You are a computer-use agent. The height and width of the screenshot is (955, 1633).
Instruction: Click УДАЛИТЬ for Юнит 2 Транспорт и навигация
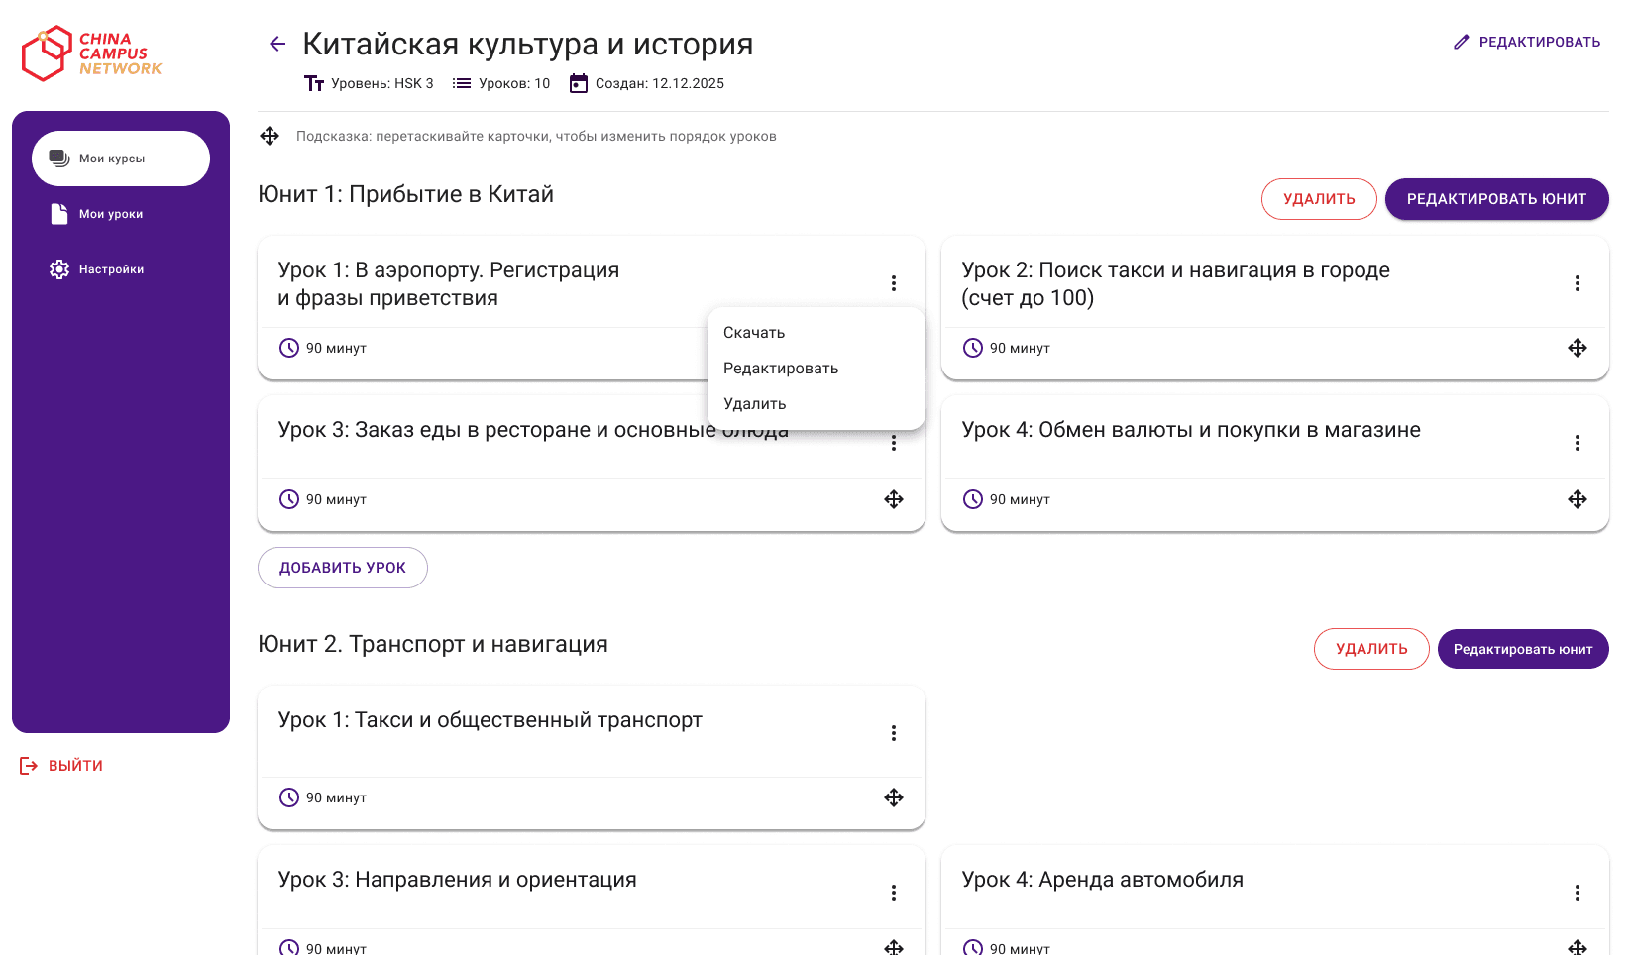click(x=1371, y=648)
